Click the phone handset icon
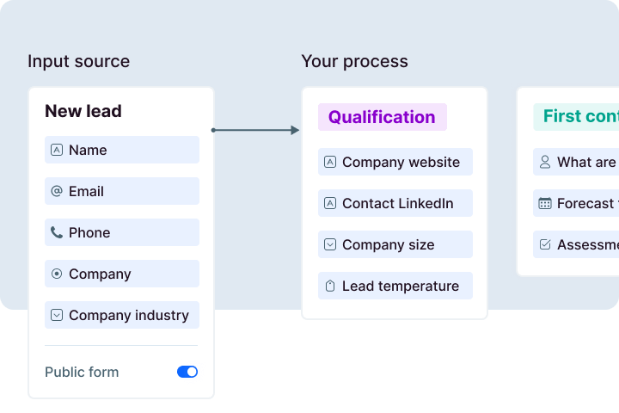The height and width of the screenshot is (413, 619). pyautogui.click(x=57, y=232)
